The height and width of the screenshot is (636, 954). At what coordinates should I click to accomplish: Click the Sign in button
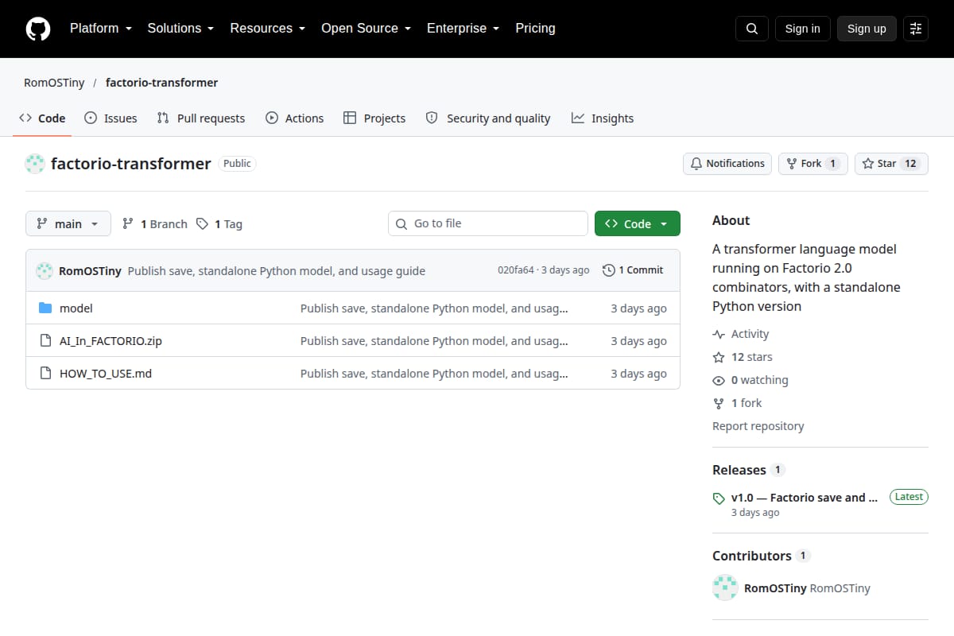[x=802, y=29]
